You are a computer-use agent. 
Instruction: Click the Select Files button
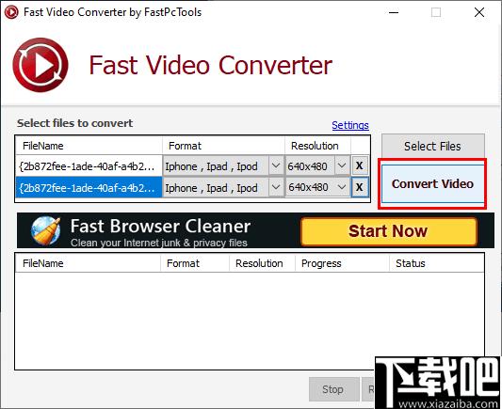click(x=432, y=146)
